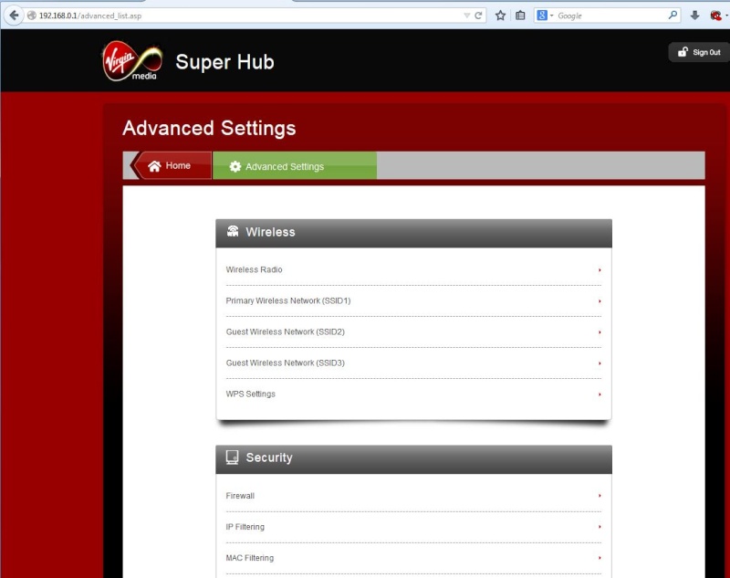Click the Security section header icon
Image resolution: width=730 pixels, height=578 pixels.
[233, 457]
